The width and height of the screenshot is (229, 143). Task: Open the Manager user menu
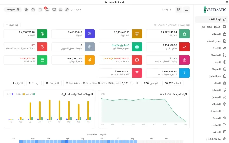pyautogui.click(x=12, y=10)
